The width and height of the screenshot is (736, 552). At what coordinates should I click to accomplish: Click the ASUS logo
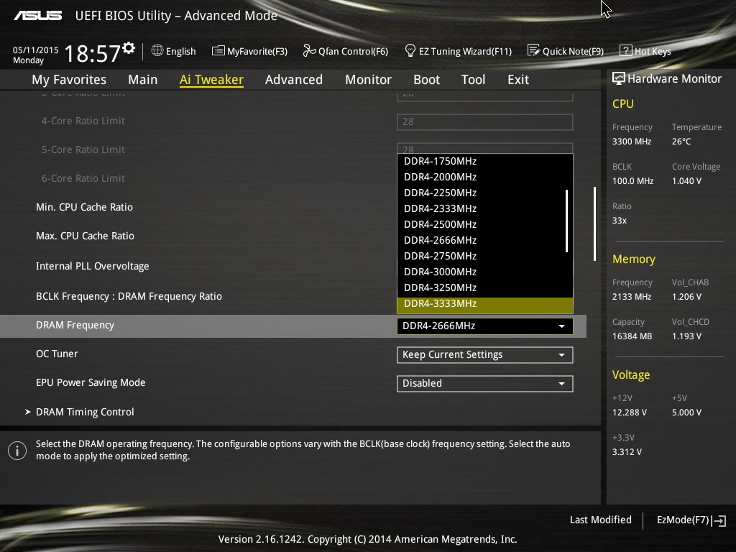pos(37,16)
